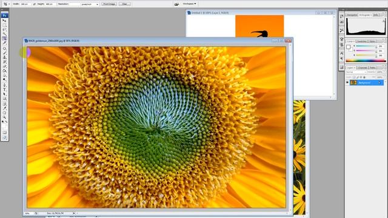
Task: Click the zoom percentage field in status bar
Action: point(28,213)
